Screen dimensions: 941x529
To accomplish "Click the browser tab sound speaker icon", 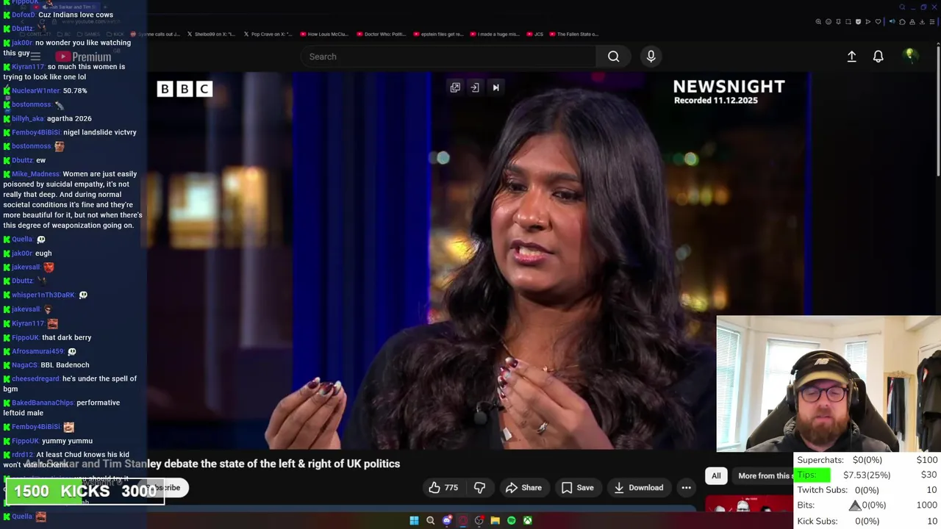I will click(x=892, y=22).
